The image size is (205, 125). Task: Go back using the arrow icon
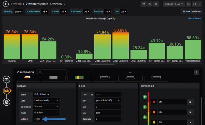(6, 4)
